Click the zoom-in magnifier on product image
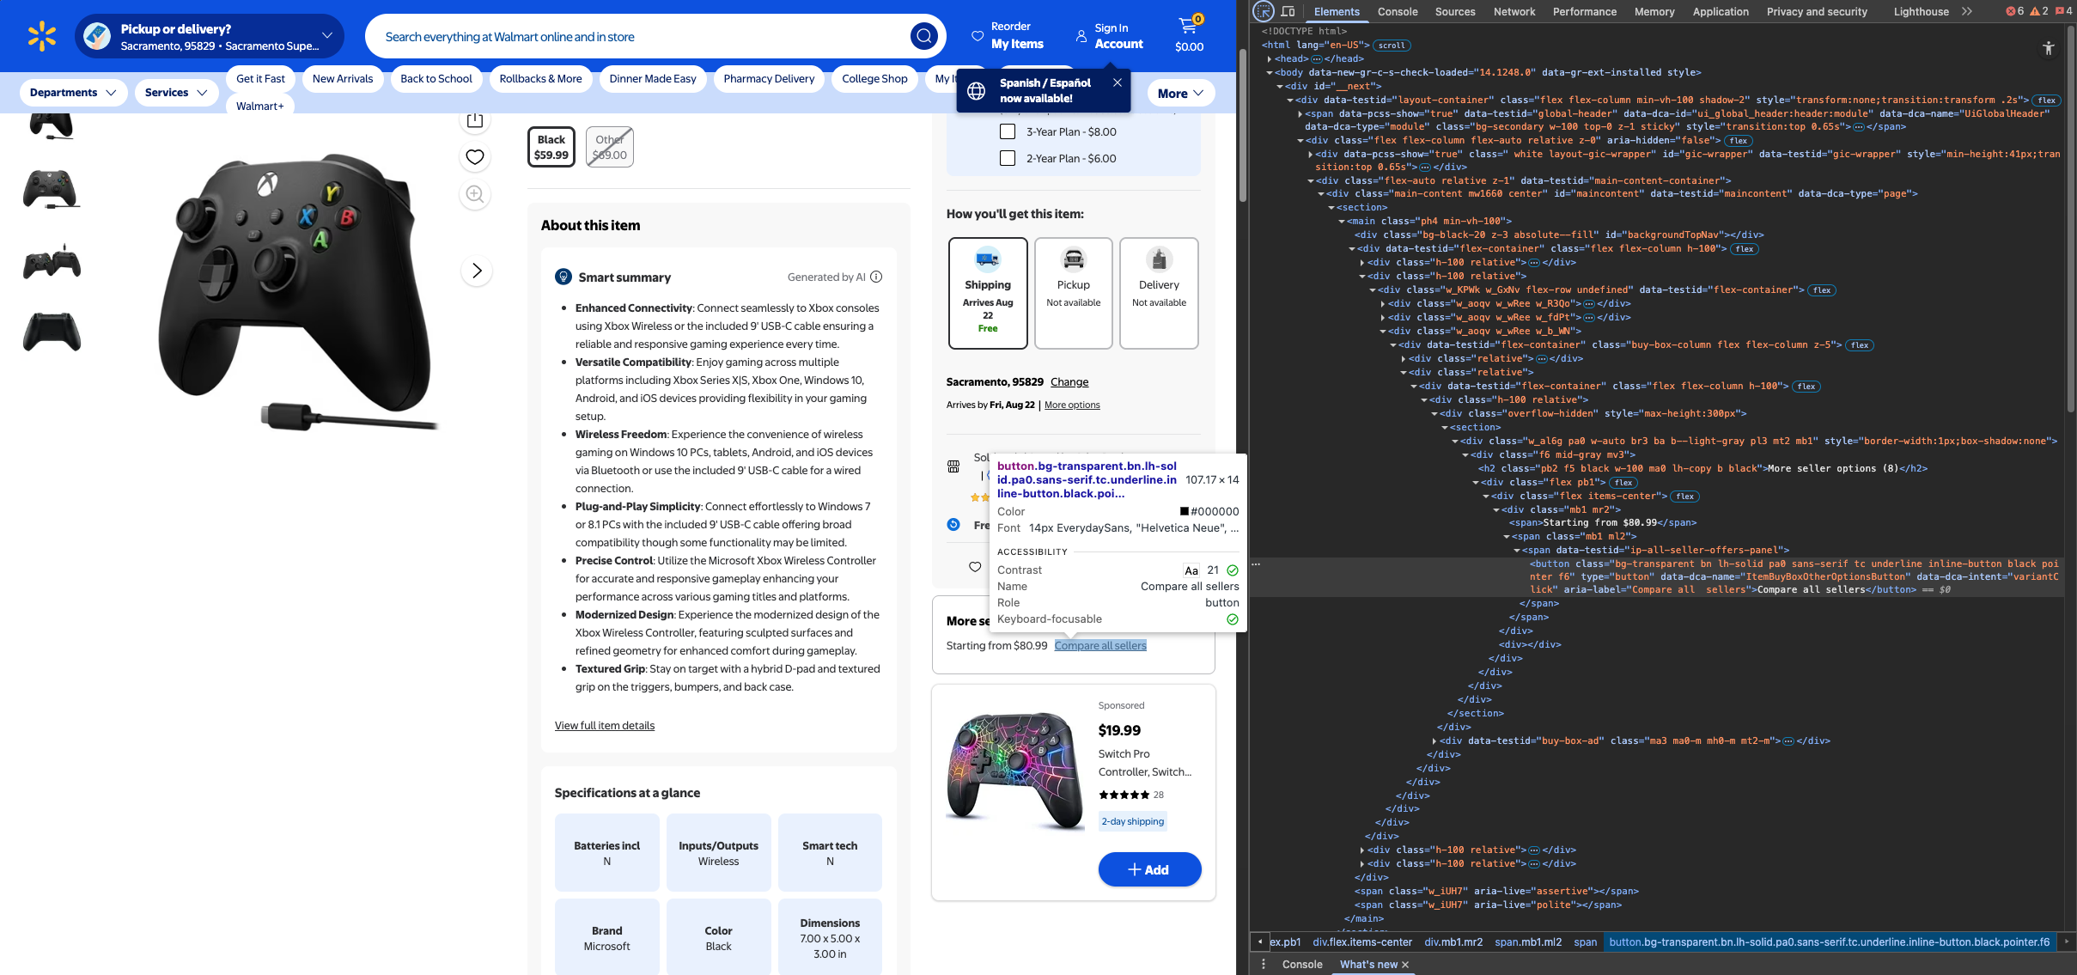 tap(475, 194)
